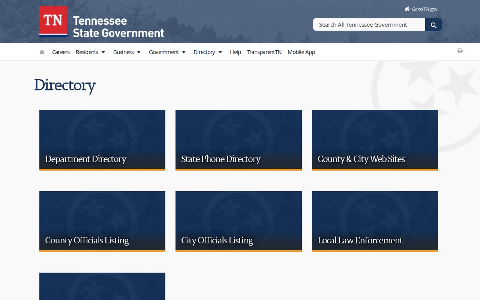Click the print page icon
The width and height of the screenshot is (480, 300).
point(460,51)
